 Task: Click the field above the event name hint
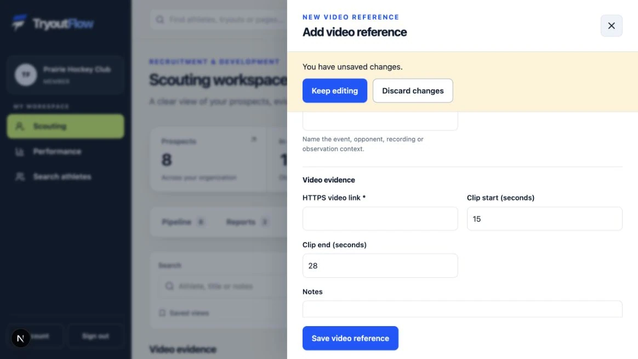coord(380,121)
